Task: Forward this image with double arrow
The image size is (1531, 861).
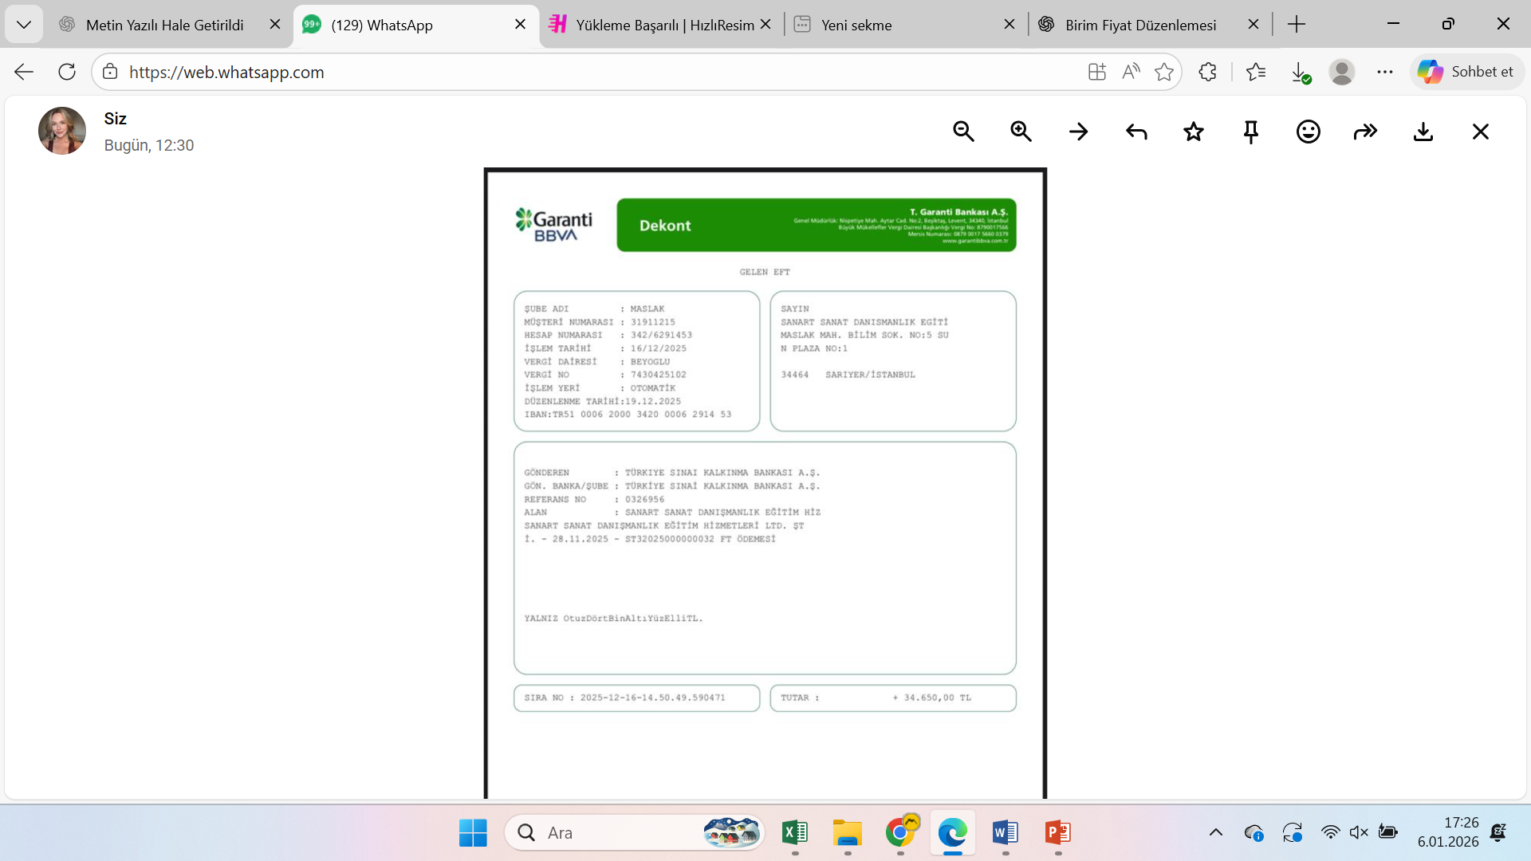Action: 1366,132
